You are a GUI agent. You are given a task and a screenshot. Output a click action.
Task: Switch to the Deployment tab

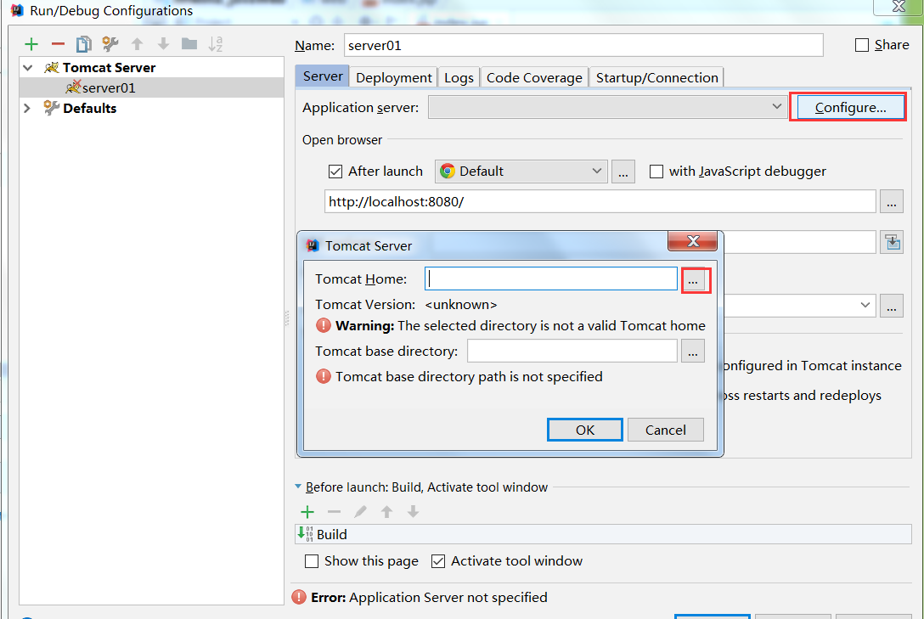(394, 78)
